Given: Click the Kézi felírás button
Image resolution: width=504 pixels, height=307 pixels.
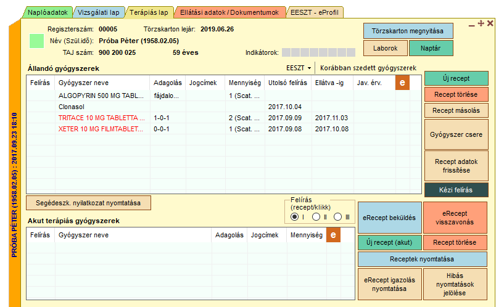Looking at the screenshot, I should click(x=456, y=190).
